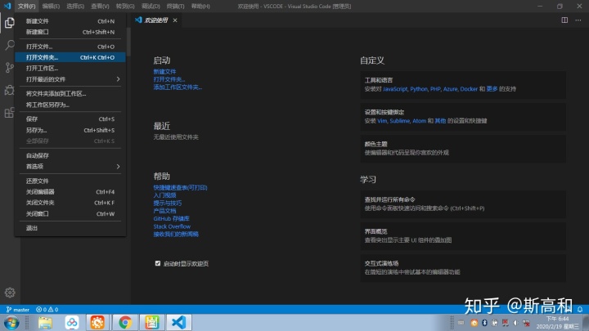Expand the 首选项 submenu
Viewport: 589px width, 331px height.
70,166
